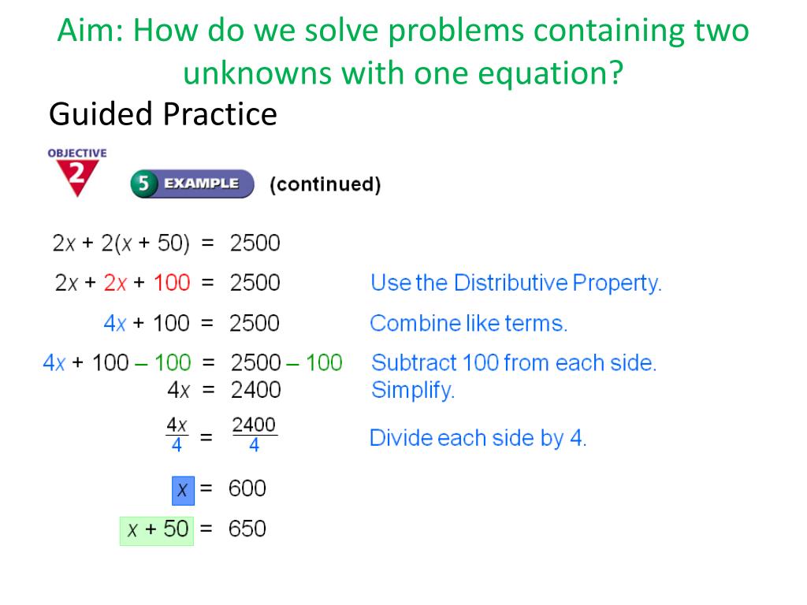Click the Use the Distributive Property hint
The width and height of the screenshot is (807, 605).
[x=516, y=283]
